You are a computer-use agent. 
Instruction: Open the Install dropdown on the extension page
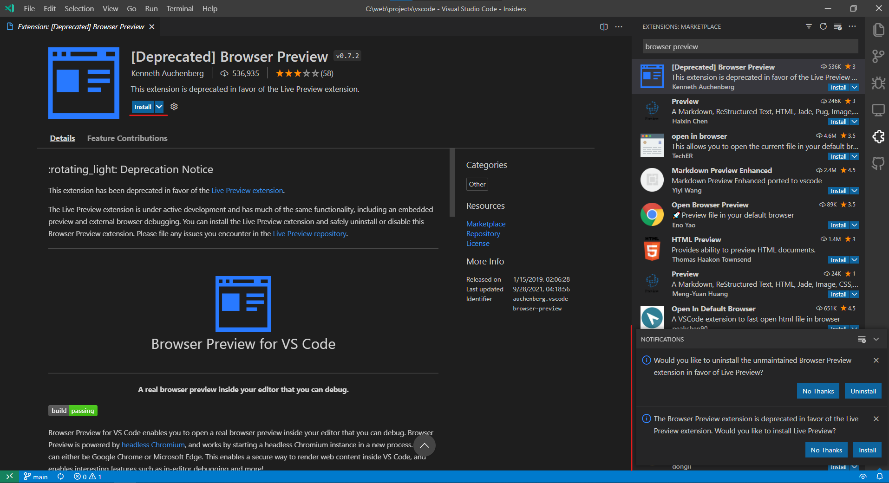[x=159, y=107]
